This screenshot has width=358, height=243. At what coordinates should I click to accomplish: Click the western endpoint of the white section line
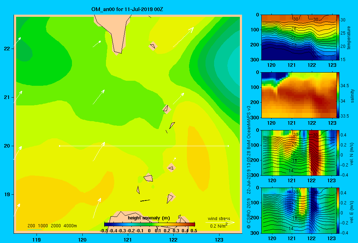click(59, 146)
